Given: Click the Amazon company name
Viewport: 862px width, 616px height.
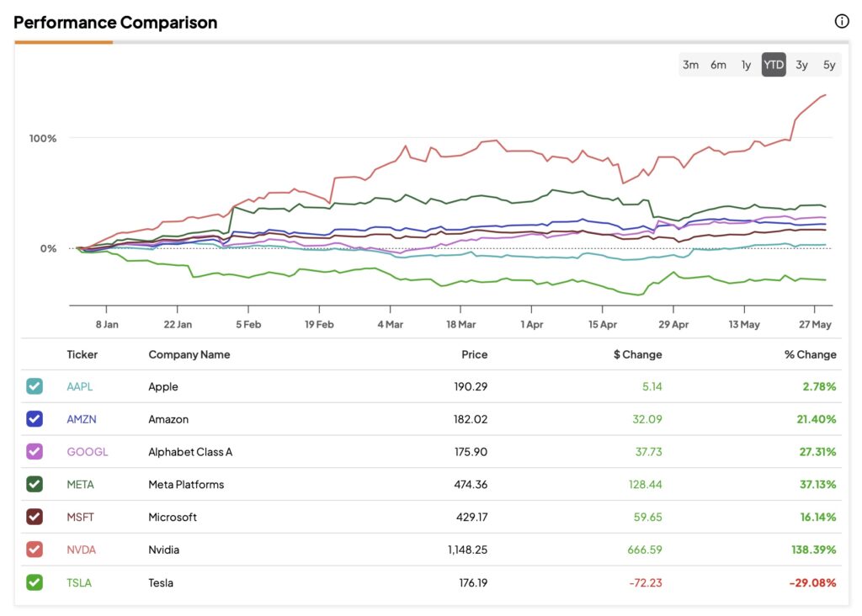Looking at the screenshot, I should click(168, 419).
